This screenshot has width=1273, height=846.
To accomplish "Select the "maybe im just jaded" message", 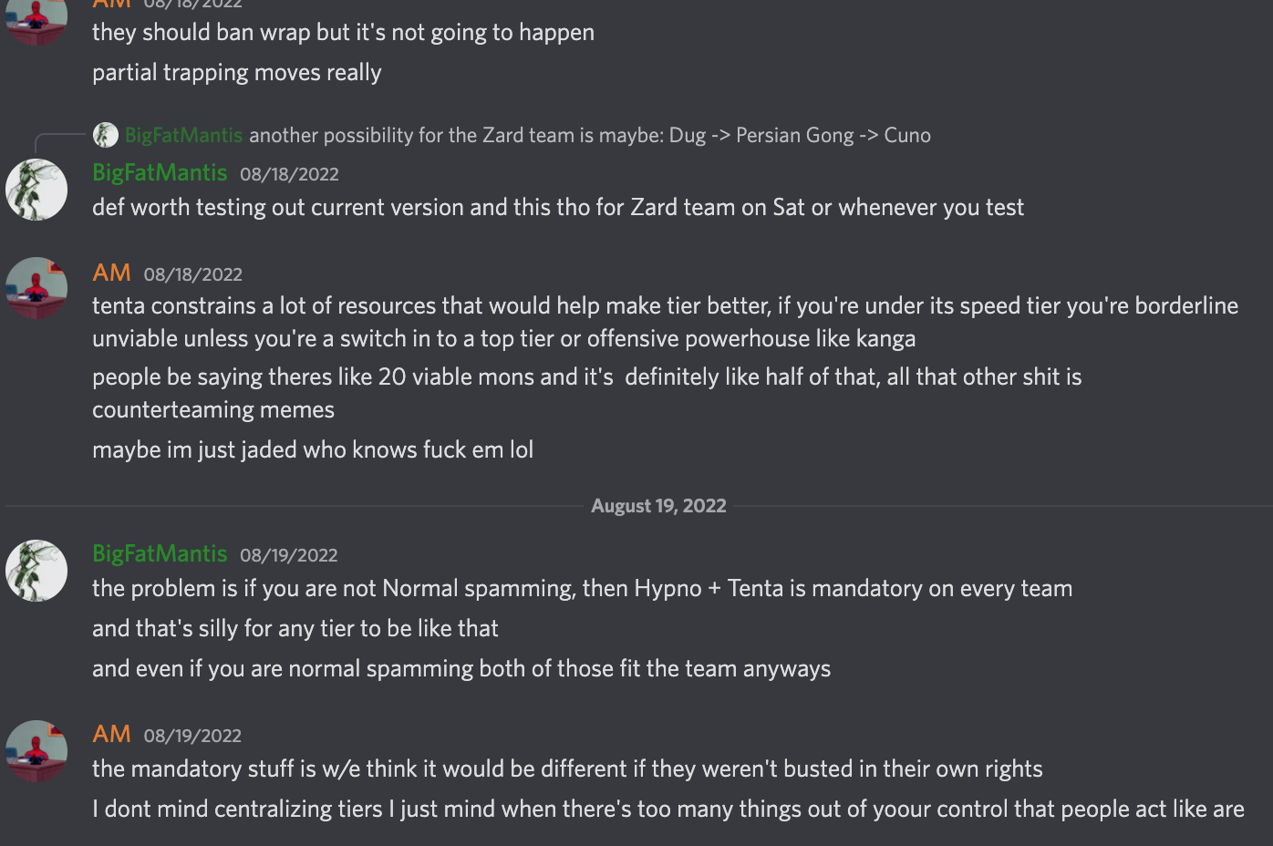I will click(313, 449).
